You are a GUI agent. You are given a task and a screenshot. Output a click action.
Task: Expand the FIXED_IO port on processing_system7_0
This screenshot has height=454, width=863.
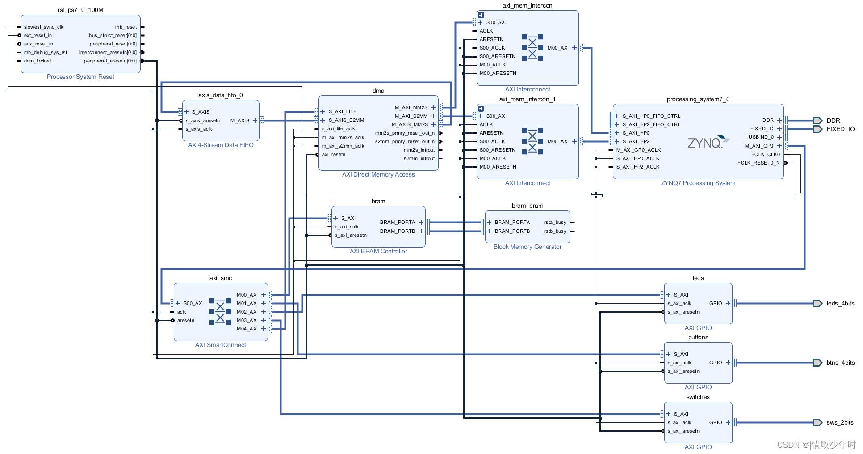click(x=779, y=129)
